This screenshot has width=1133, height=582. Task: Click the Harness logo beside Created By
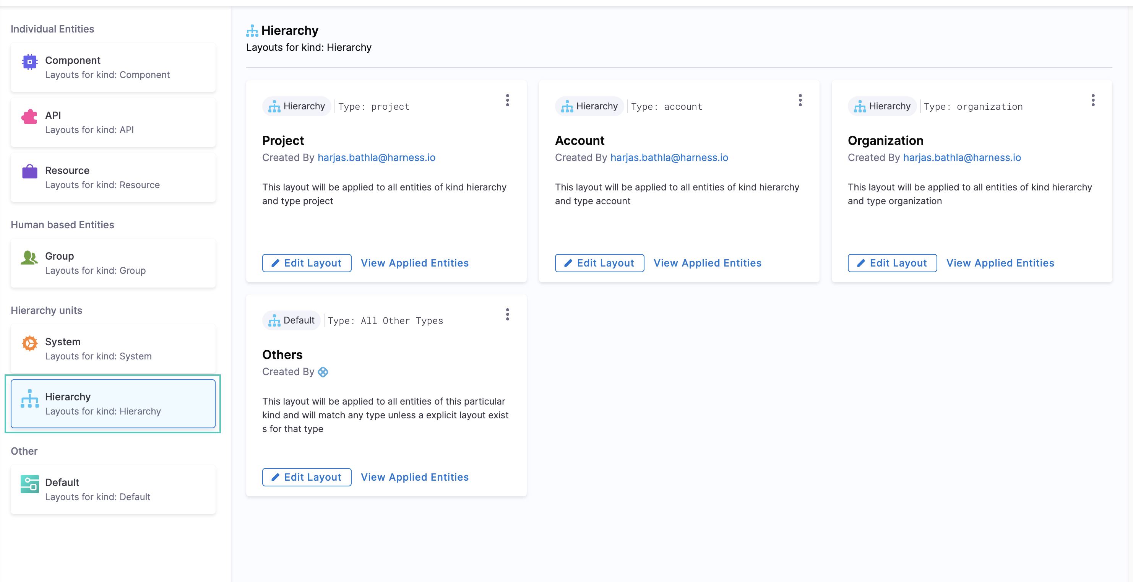tap(323, 372)
